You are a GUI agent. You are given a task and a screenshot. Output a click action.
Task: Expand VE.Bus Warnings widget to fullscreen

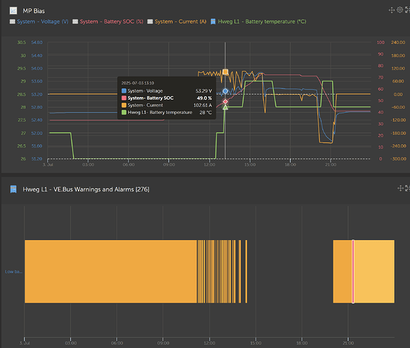[x=408, y=188]
